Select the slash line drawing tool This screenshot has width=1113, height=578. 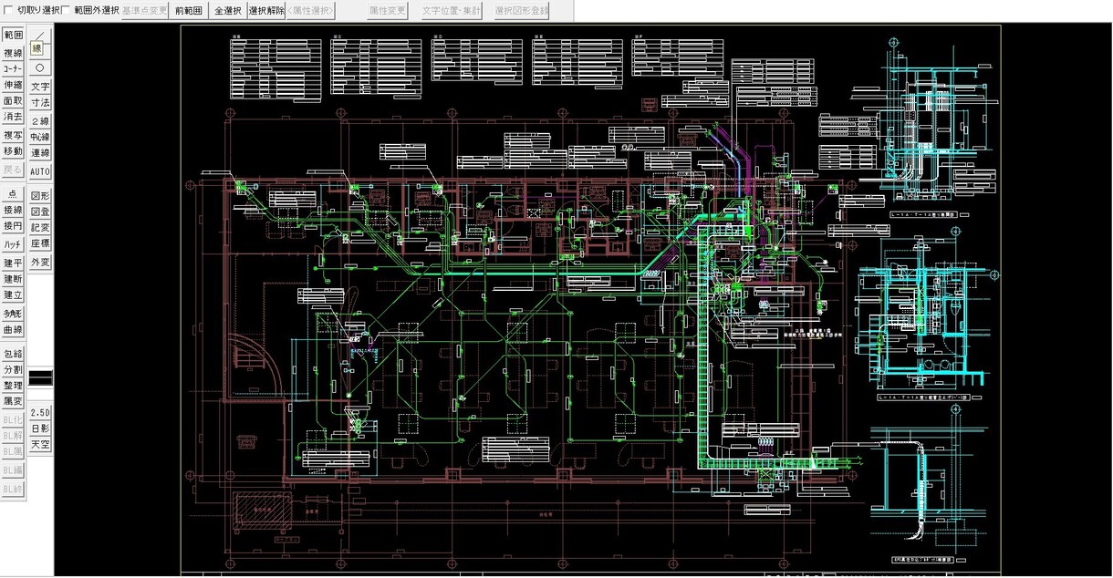[x=40, y=35]
